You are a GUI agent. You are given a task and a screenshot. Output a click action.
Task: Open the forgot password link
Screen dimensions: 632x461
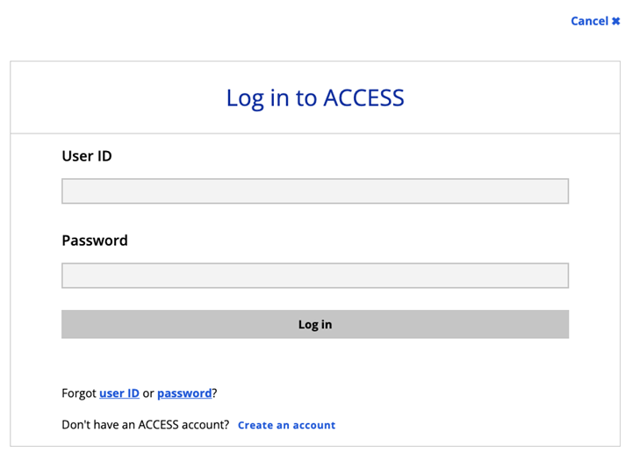[184, 393]
